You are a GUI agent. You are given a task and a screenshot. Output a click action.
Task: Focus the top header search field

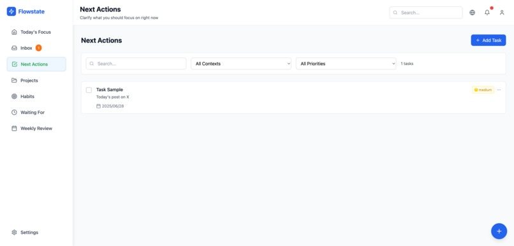pos(426,13)
